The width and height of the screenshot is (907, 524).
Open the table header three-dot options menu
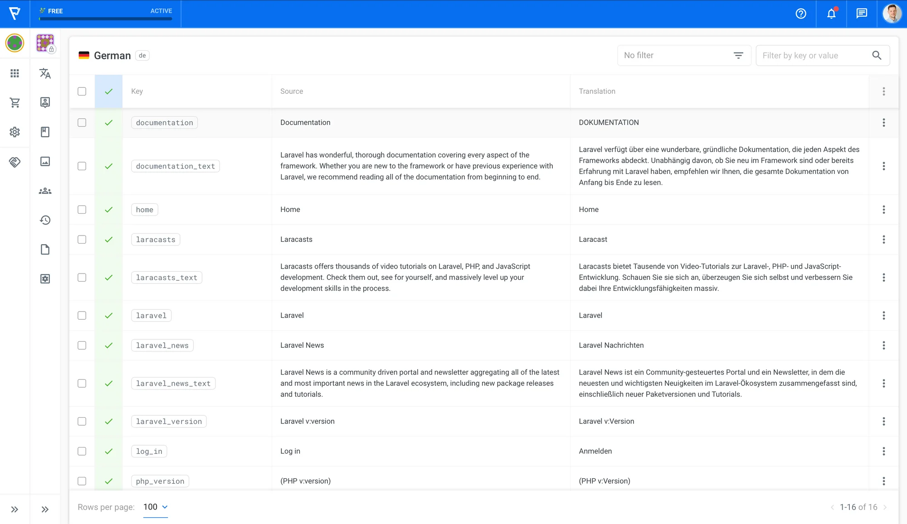883,91
